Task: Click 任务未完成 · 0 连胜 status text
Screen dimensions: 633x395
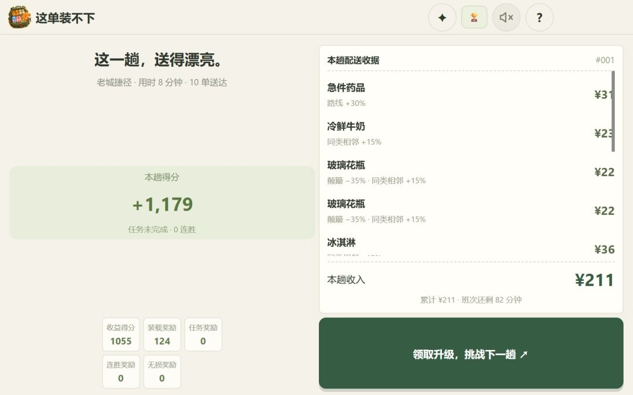Action: tap(162, 230)
